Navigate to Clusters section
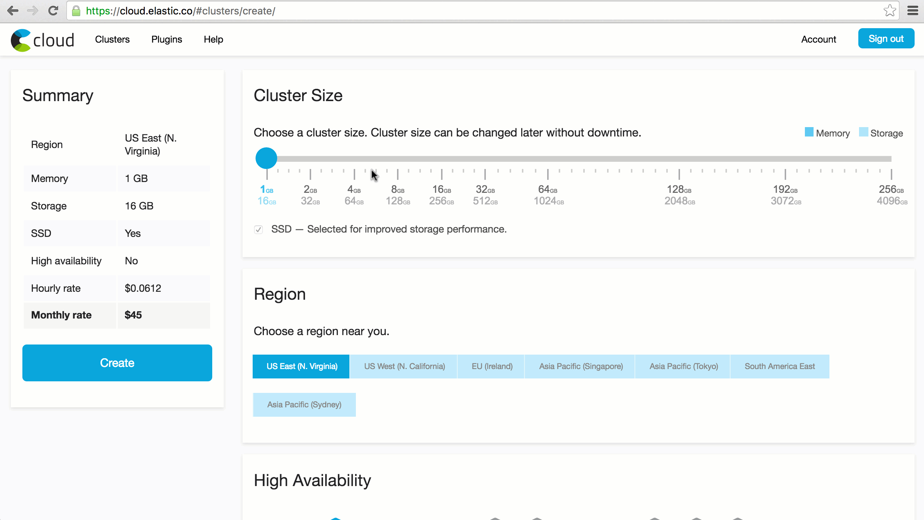The height and width of the screenshot is (520, 924). pyautogui.click(x=112, y=39)
